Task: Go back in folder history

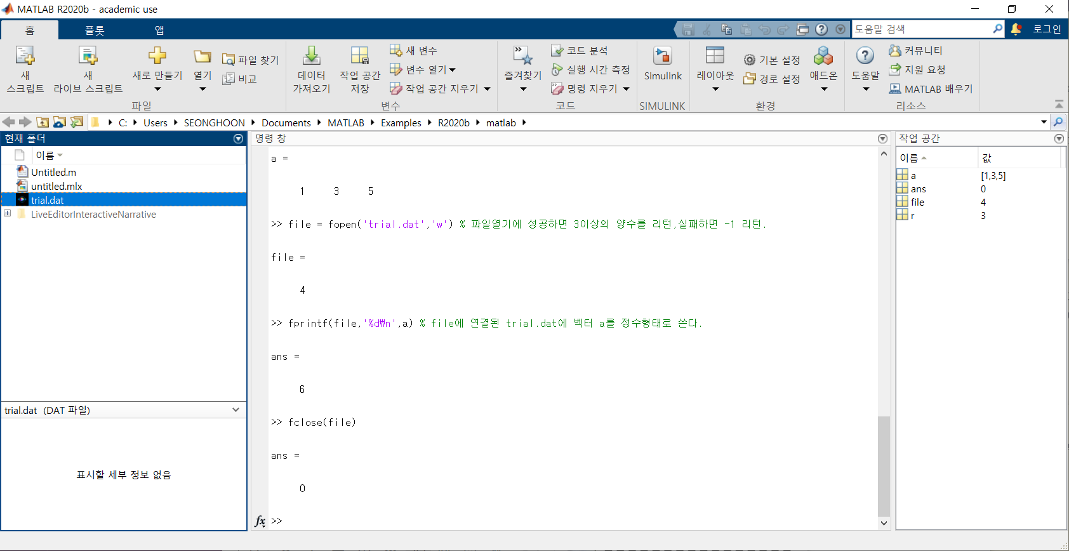Action: tap(8, 122)
